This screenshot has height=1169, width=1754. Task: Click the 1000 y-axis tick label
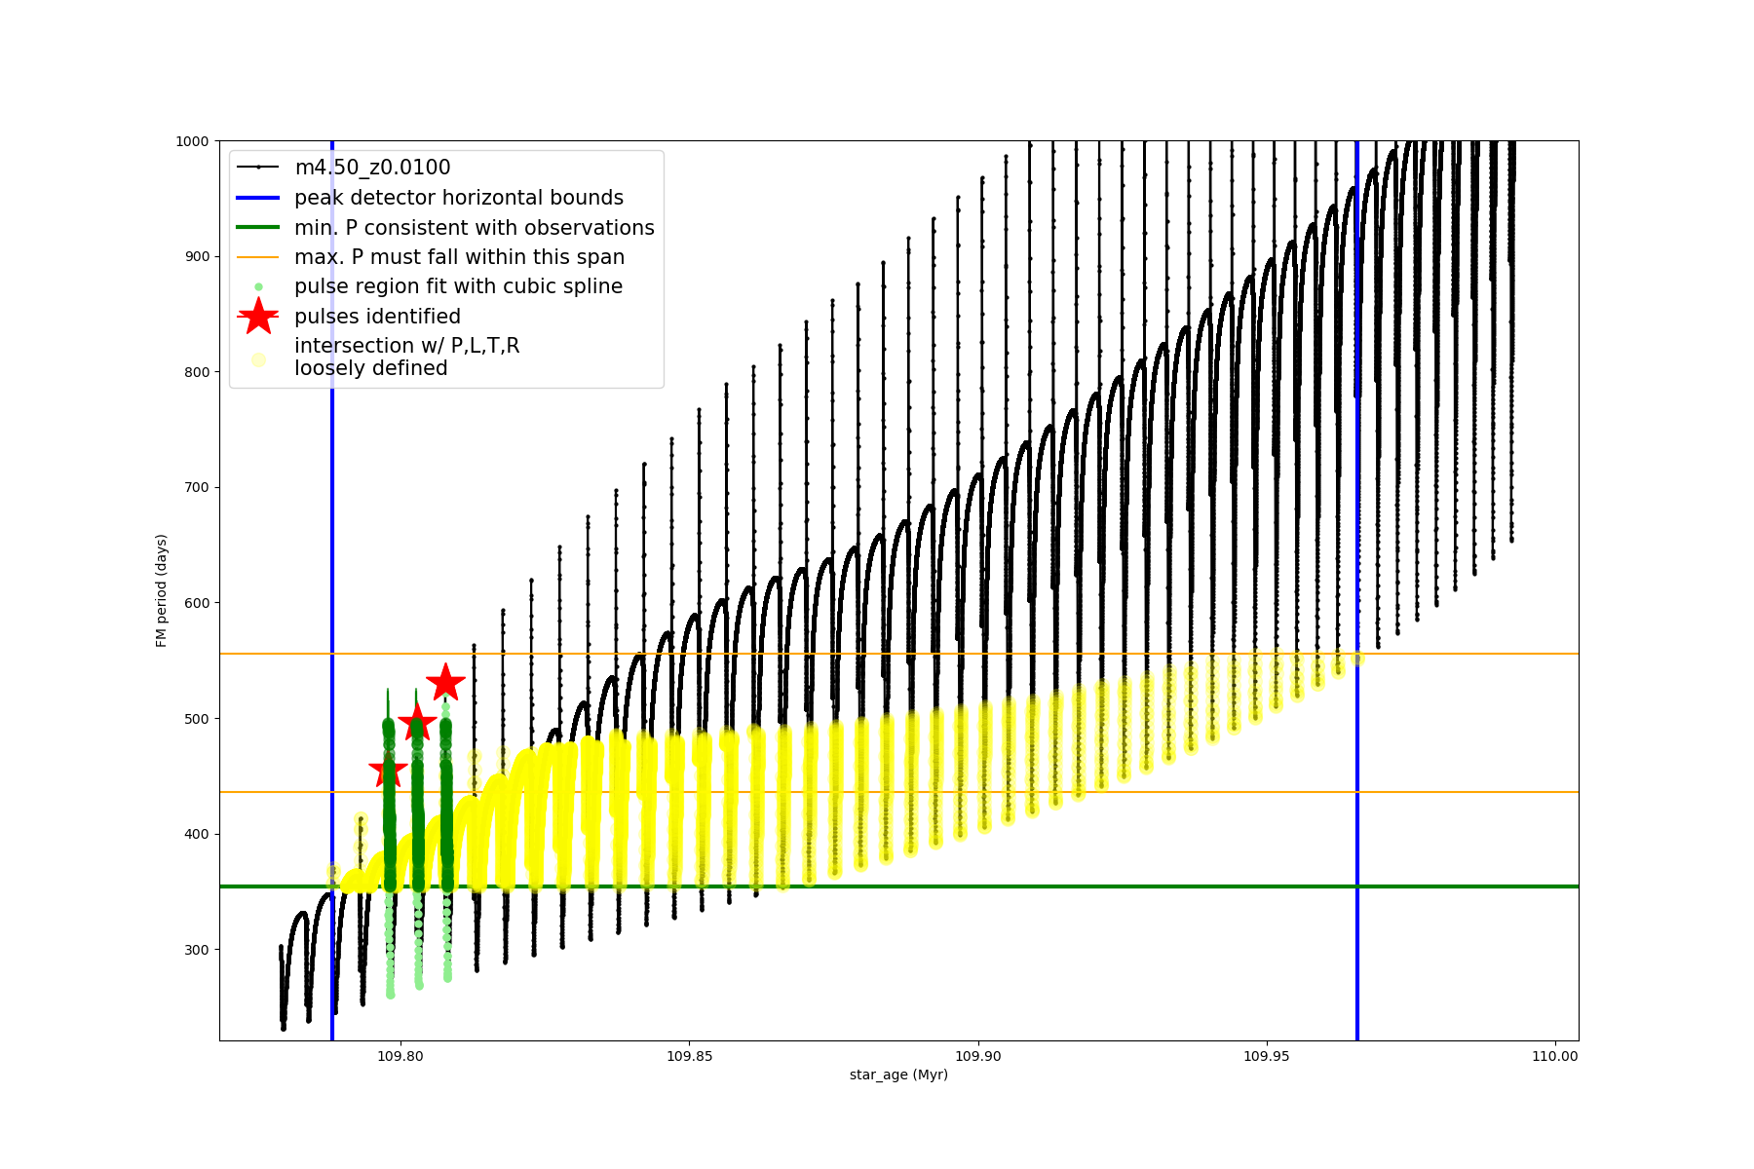tap(192, 141)
